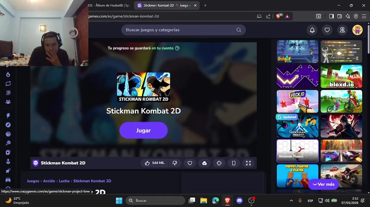Open the Stickman Rebirth updated thumbnail

coord(297,126)
